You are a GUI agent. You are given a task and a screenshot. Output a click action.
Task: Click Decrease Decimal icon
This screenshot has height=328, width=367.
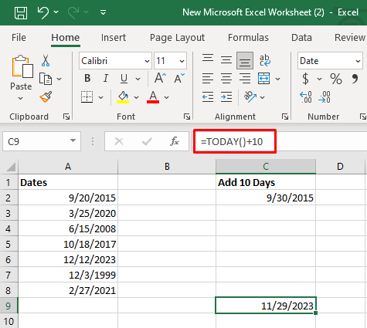[x=325, y=97]
